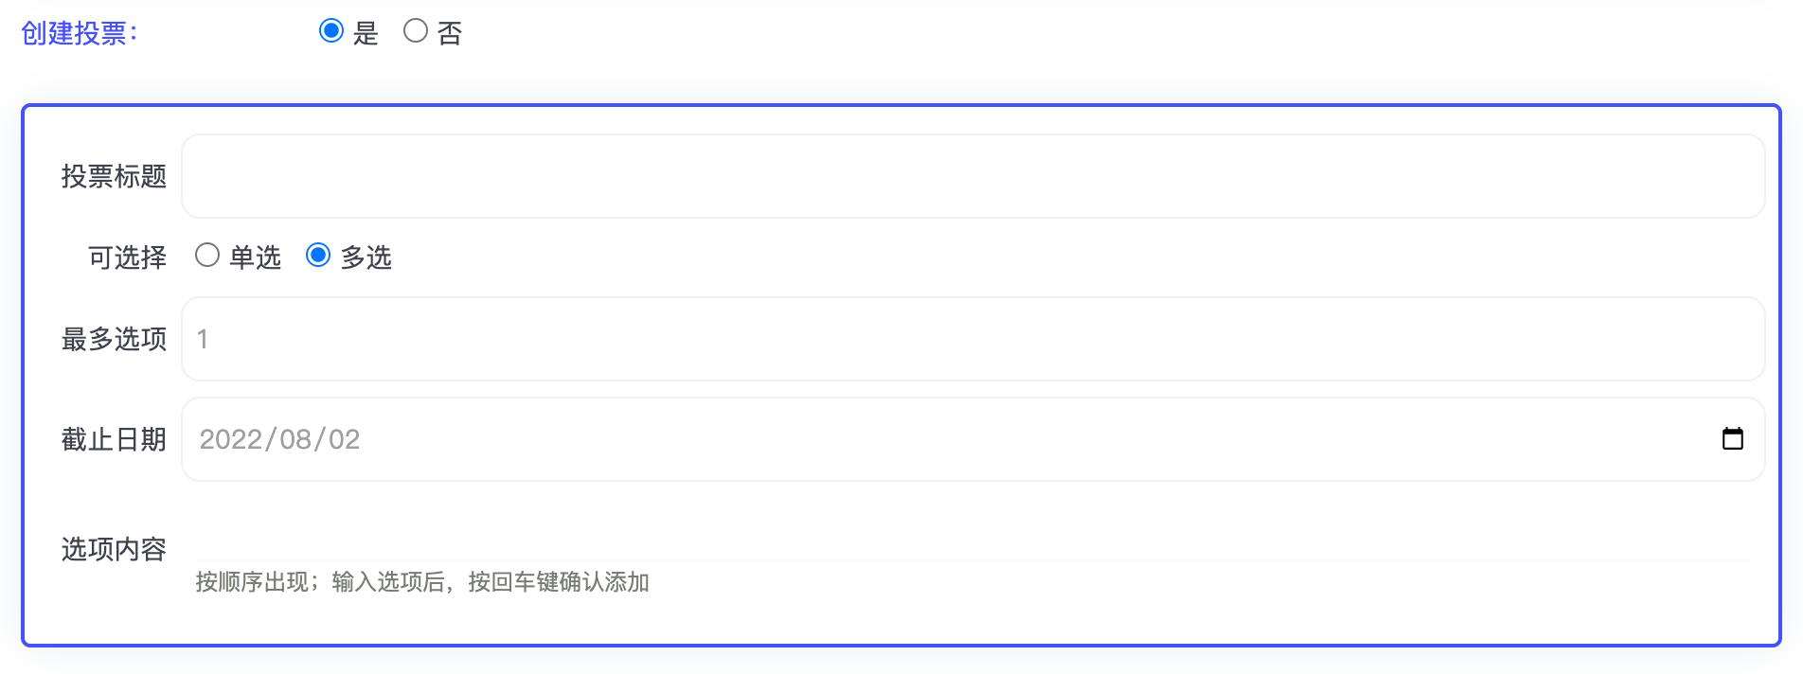This screenshot has width=1803, height=674.
Task: Click the blue 创建投票 label
Action: [x=80, y=33]
